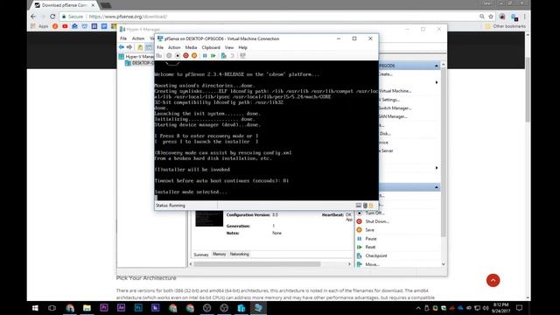
Task: Expand the View submenu arrow in Actions
Action: (437, 168)
